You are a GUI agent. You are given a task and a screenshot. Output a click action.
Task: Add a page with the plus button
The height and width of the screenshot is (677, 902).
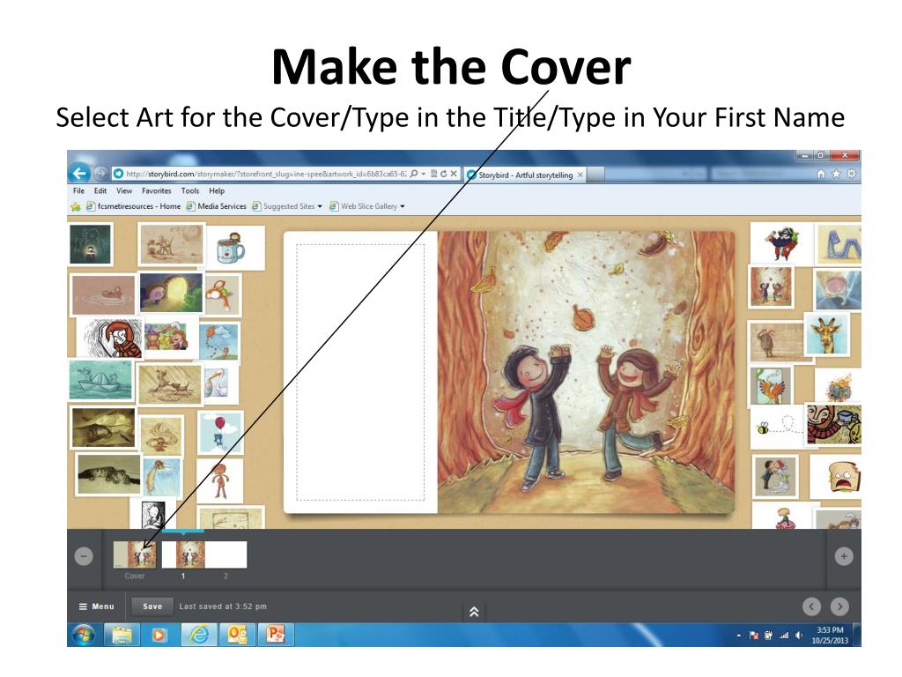(x=843, y=556)
